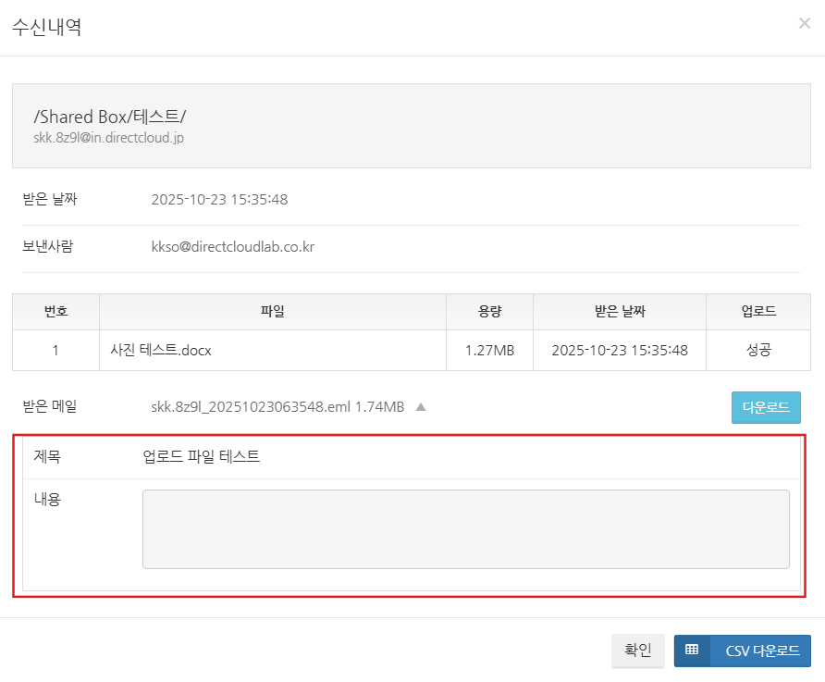Click the subject text 업로드 파일 테스트
825x682 pixels.
point(201,456)
